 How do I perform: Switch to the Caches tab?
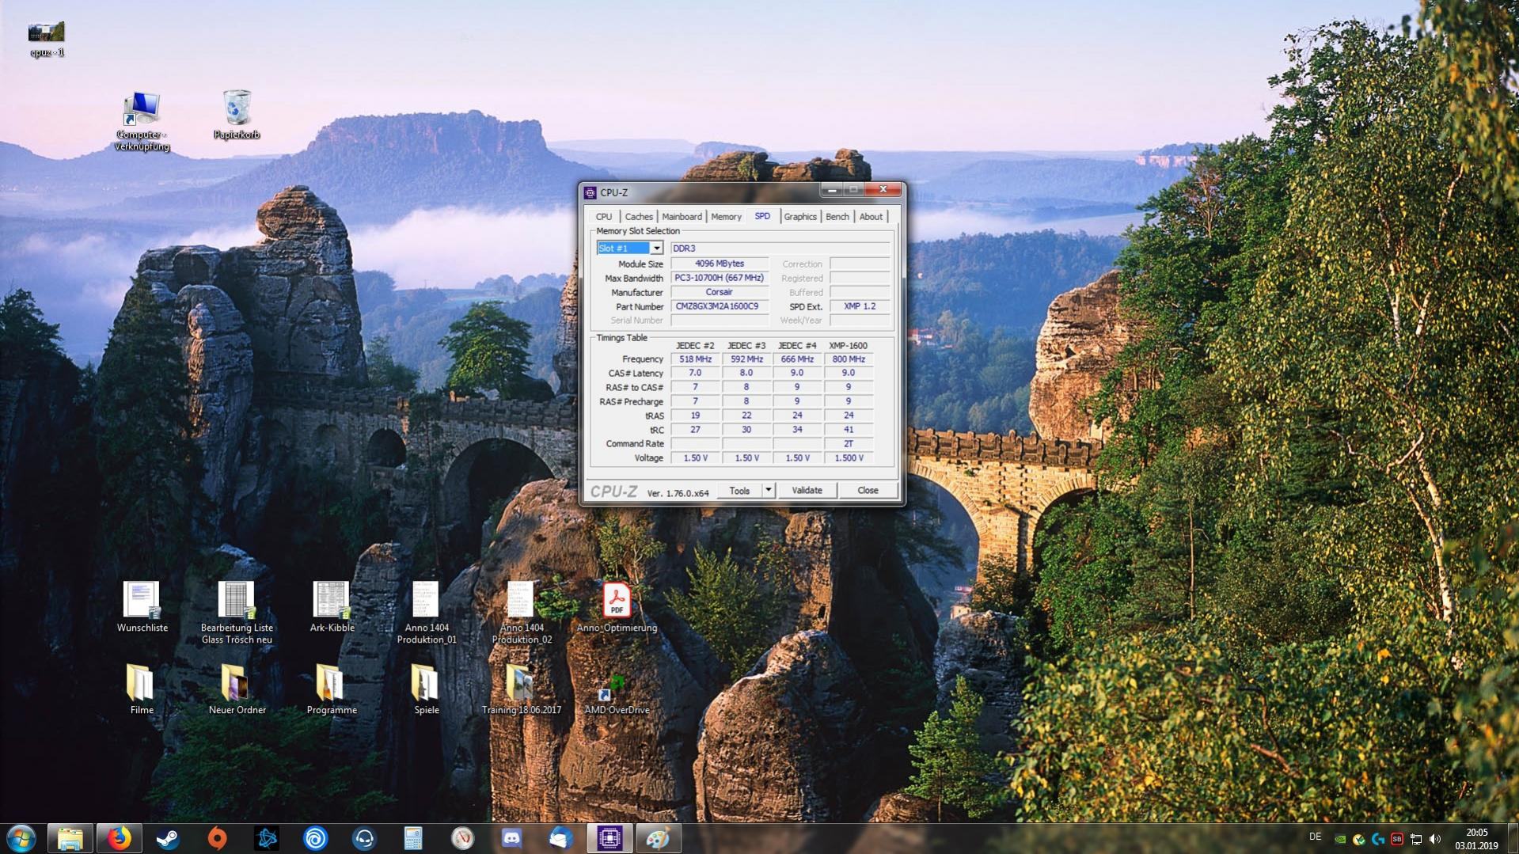pos(639,217)
